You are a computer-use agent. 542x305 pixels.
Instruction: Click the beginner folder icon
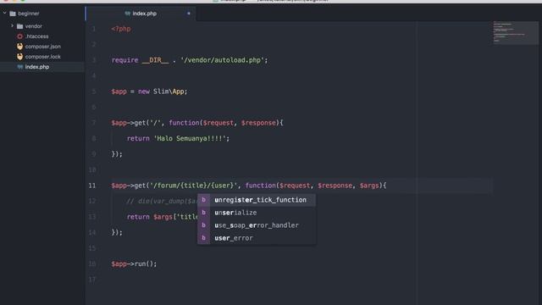tap(13, 14)
